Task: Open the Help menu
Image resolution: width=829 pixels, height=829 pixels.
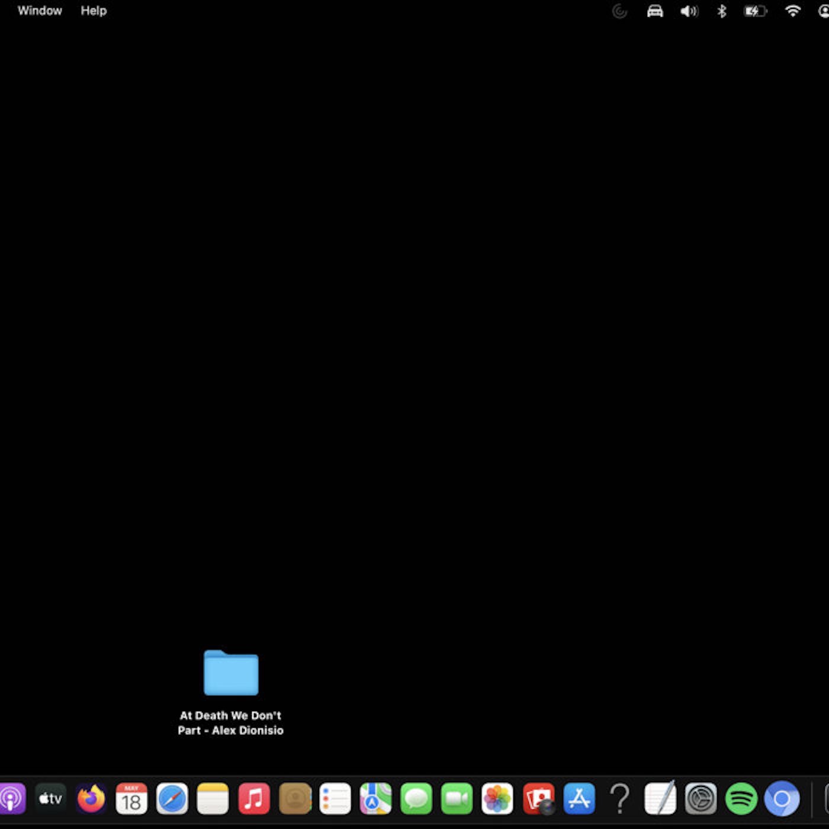Action: 94,11
